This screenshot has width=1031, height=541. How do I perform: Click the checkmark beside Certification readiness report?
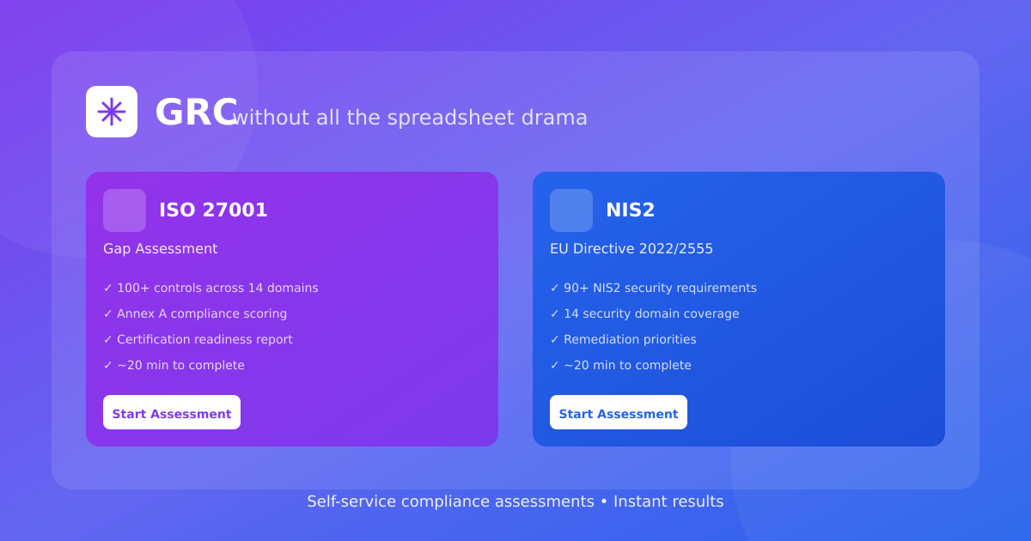[108, 339]
